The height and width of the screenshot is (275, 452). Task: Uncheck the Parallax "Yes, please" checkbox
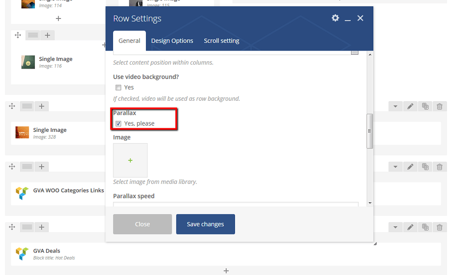[x=118, y=124]
